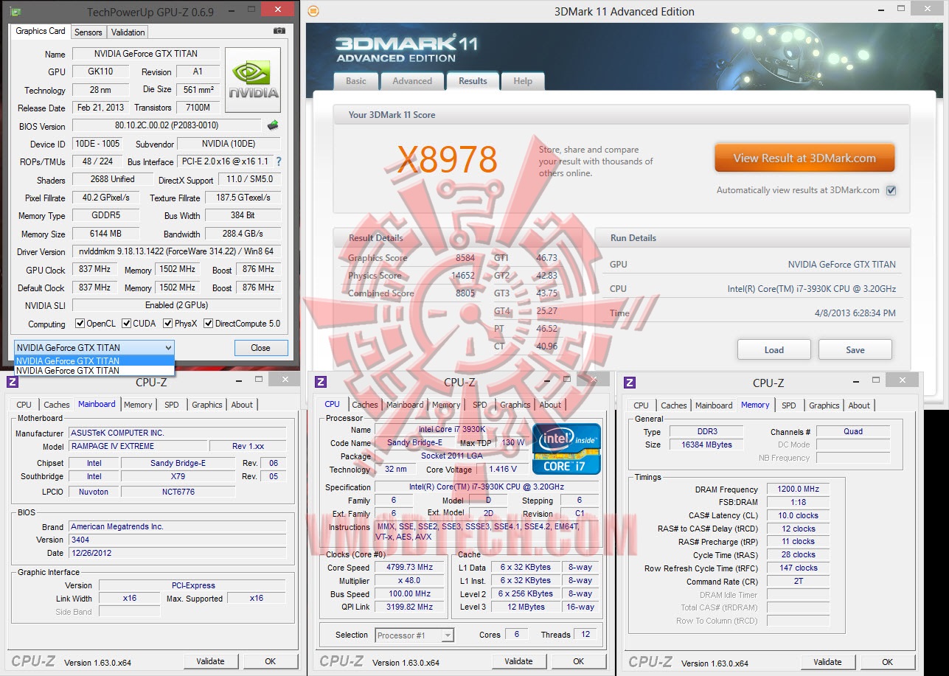Click the BIOS date 12/26/2012 in CPU-Z
Screen dimensions: 949x676
pyautogui.click(x=178, y=553)
